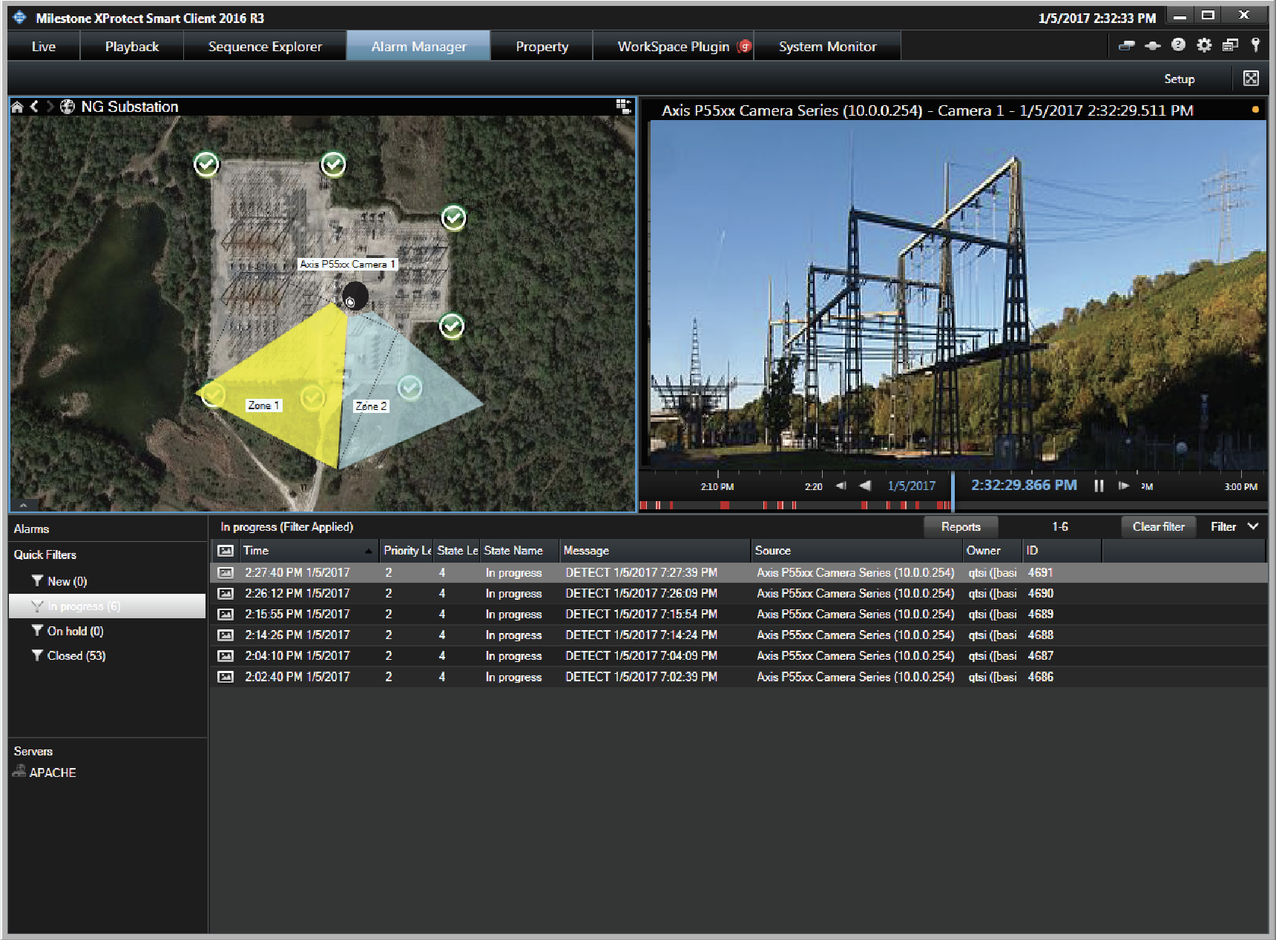The image size is (1276, 940).
Task: Apply the On hold (0) quick filter
Action: (x=108, y=631)
